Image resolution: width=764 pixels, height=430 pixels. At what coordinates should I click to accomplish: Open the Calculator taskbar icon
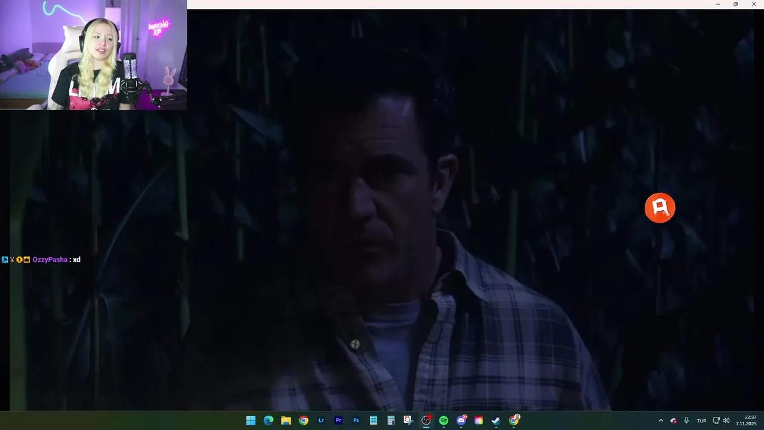pos(391,420)
